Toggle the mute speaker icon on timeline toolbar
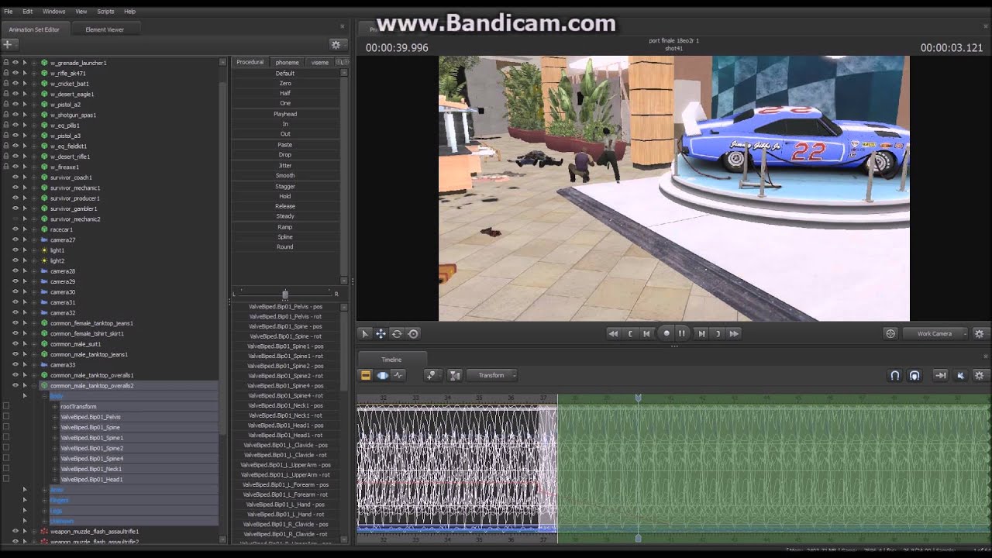Viewport: 992px width, 558px height. tap(960, 375)
